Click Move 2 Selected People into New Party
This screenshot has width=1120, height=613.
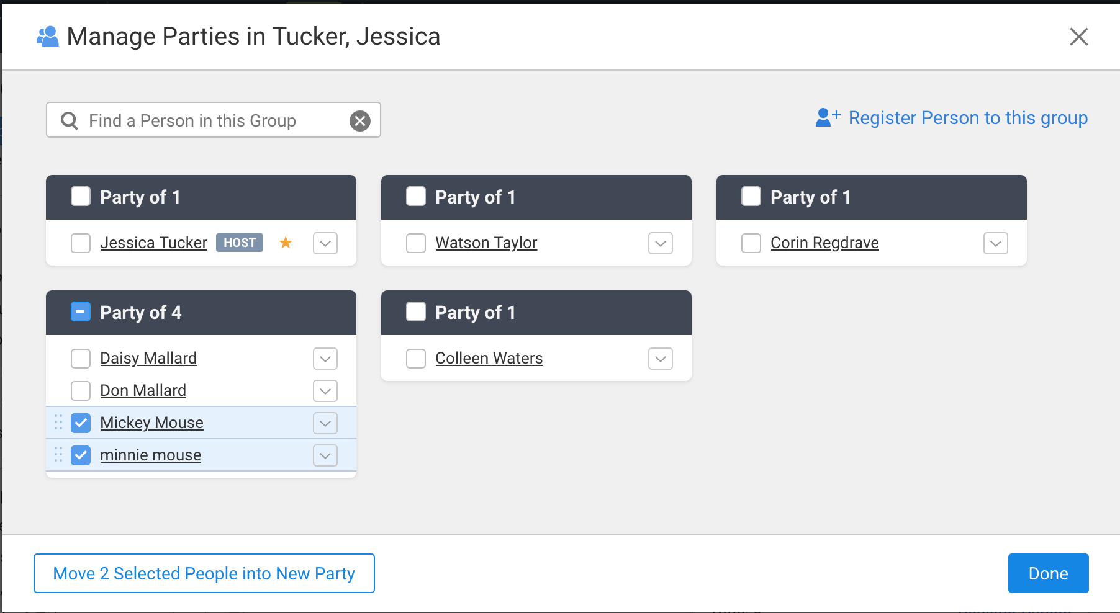[204, 573]
